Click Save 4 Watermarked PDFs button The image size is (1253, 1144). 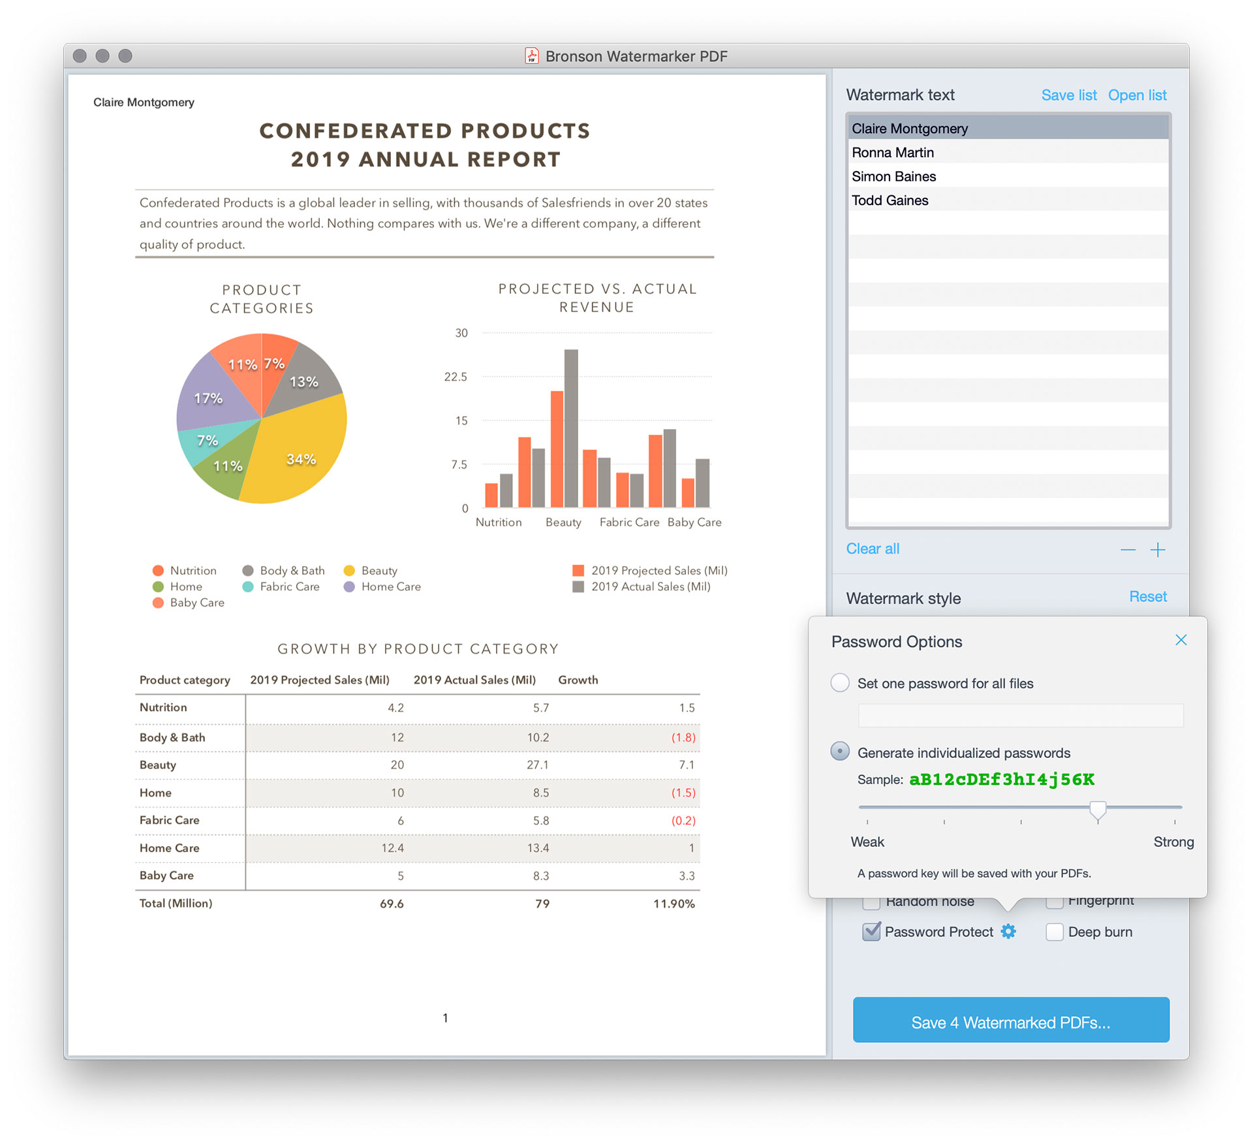point(1010,1021)
